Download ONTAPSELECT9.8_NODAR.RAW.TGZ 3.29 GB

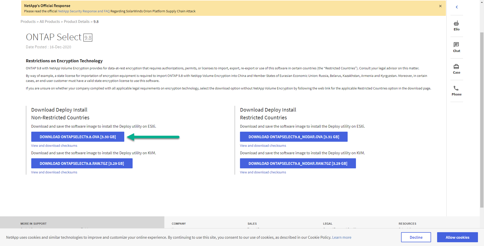(298, 163)
